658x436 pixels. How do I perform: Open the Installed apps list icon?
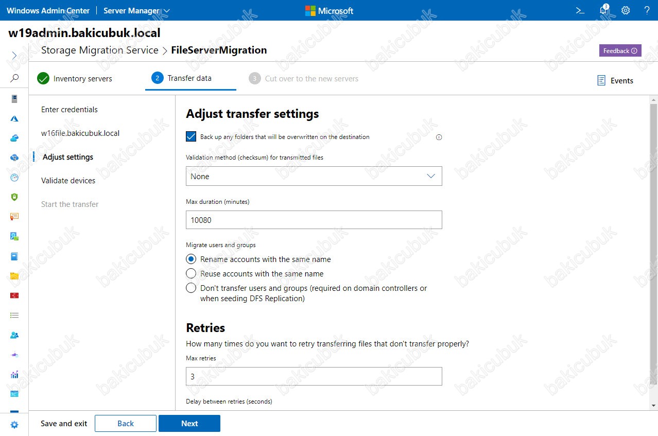click(14, 315)
